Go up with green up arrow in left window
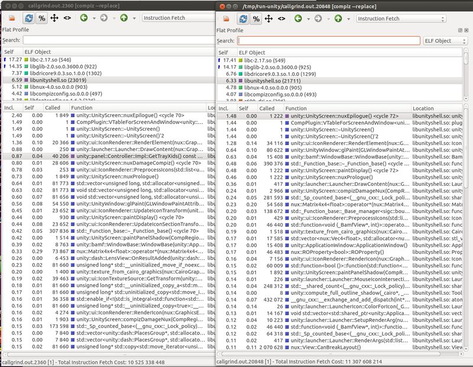The image size is (473, 367). tap(124, 18)
